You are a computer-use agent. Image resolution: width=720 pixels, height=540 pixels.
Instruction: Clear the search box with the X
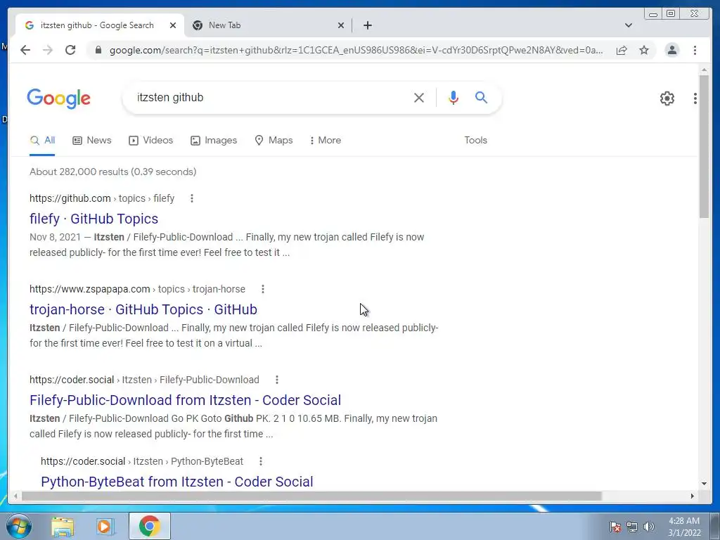pyautogui.click(x=419, y=97)
